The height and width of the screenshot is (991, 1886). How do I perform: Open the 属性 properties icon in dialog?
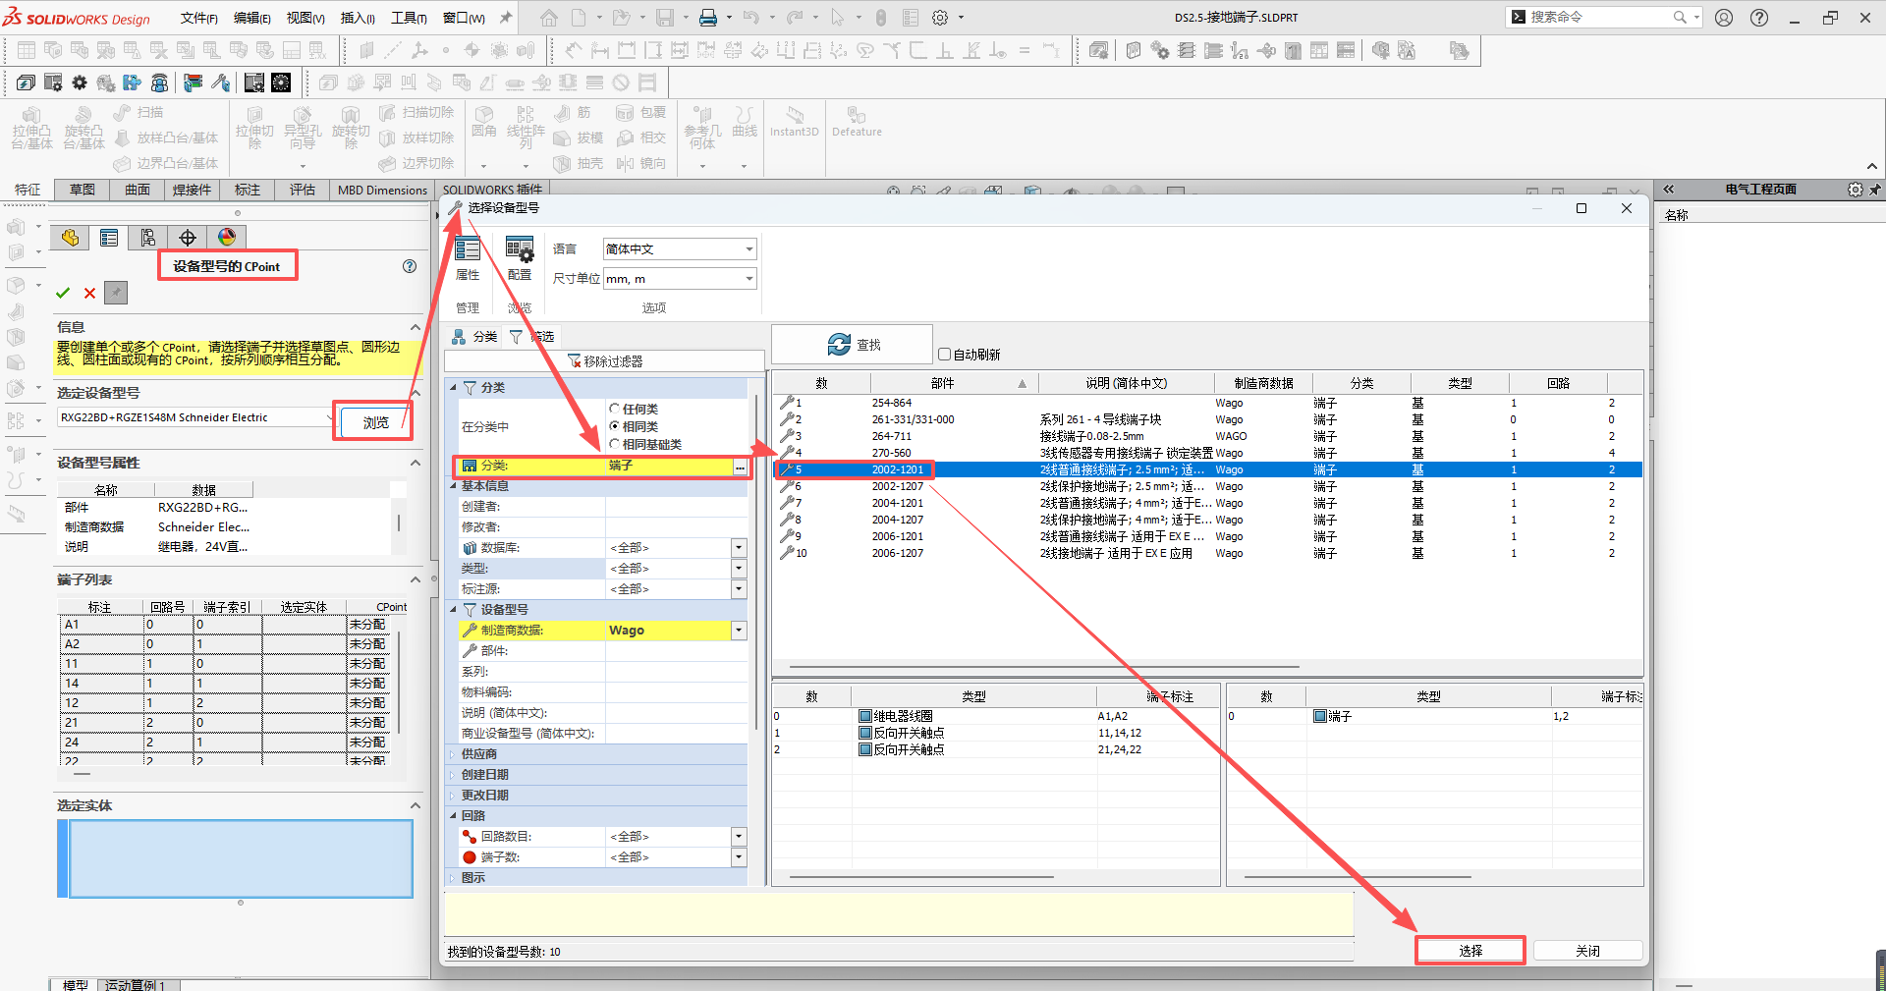point(468,258)
